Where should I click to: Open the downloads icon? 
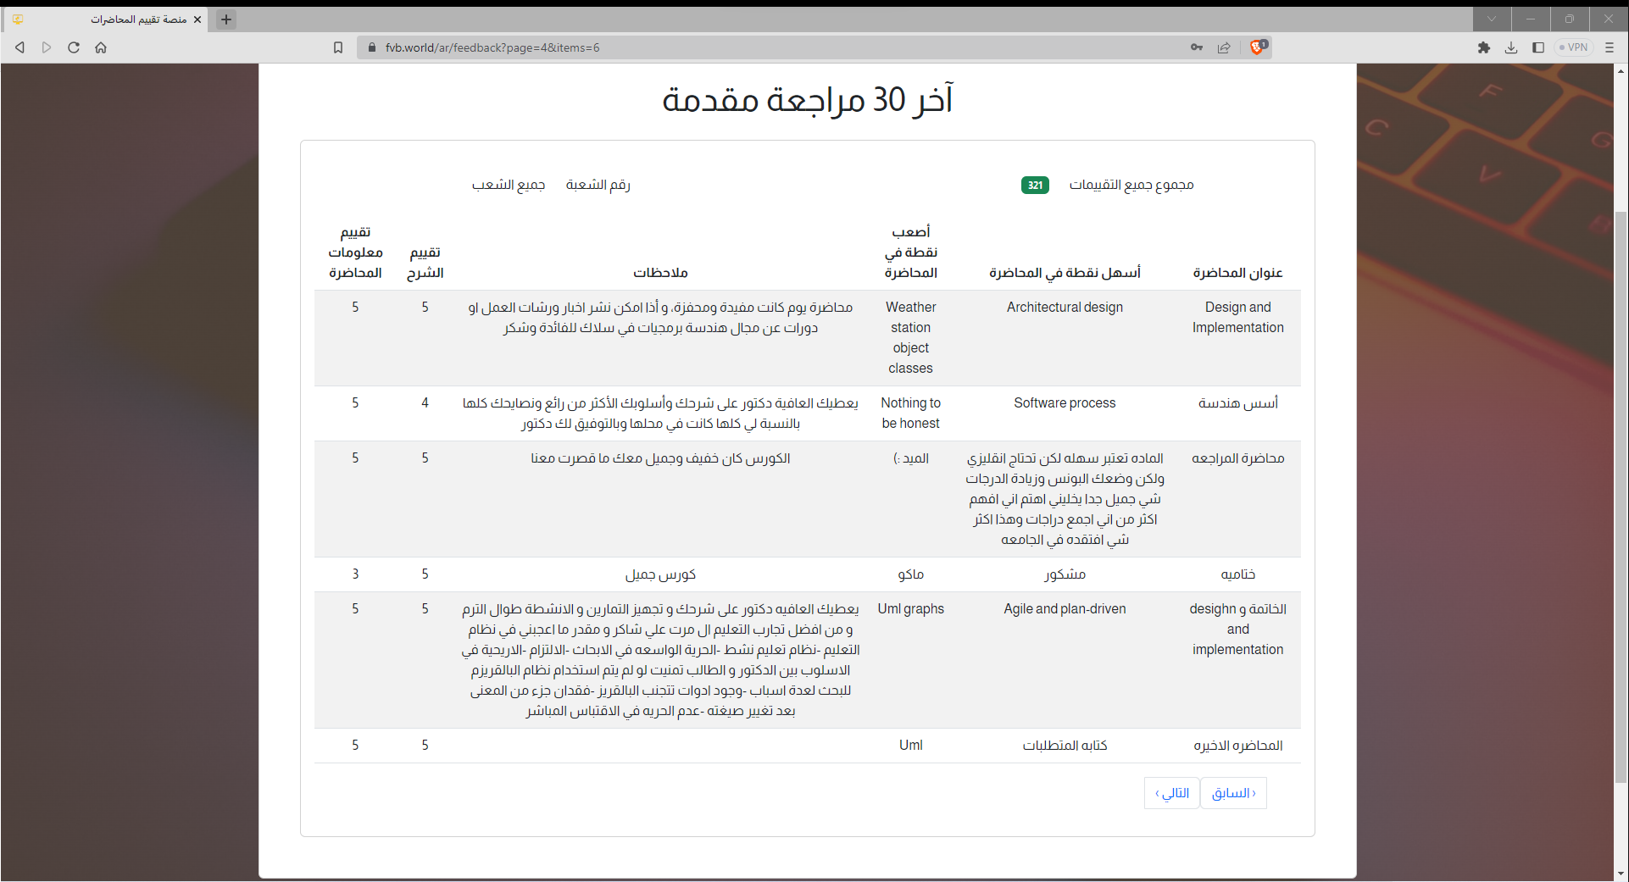tap(1511, 47)
